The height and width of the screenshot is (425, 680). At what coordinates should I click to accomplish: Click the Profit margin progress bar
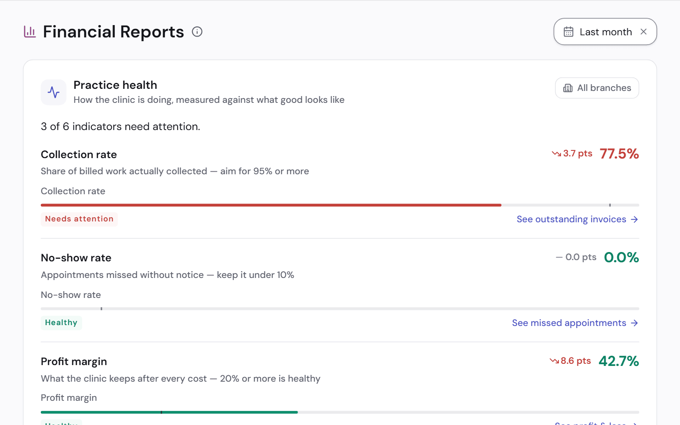coord(340,412)
